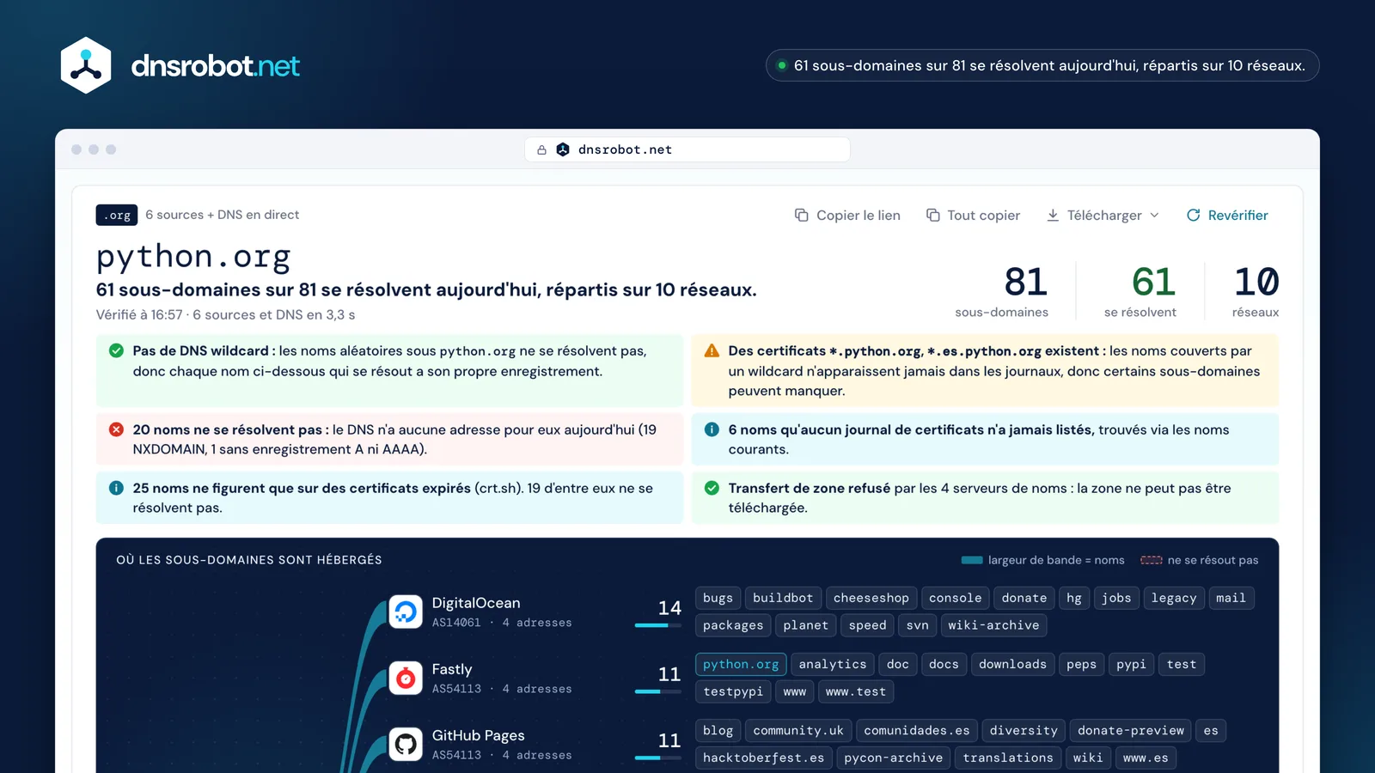
Task: Select the community.uk subdomain tag
Action: (x=798, y=730)
